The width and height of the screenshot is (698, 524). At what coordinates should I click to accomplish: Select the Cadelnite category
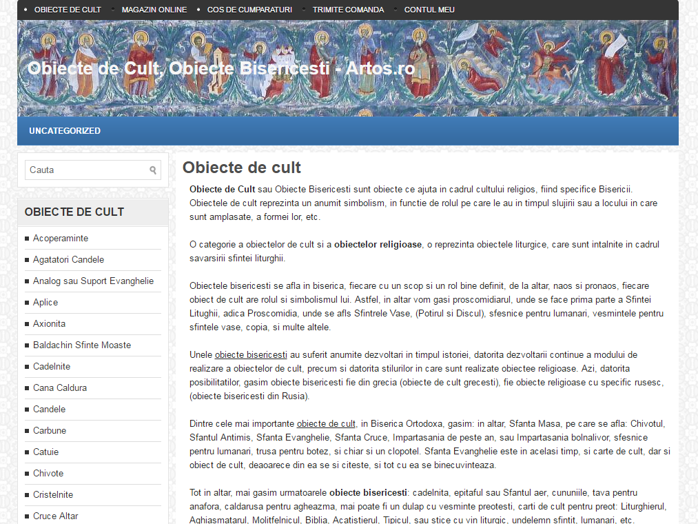52,367
